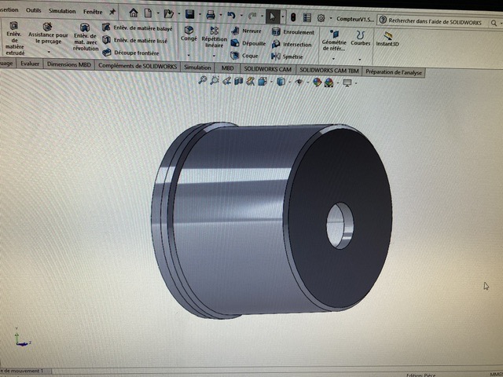
Task: Click the Save diskette icon
Action: point(190,14)
